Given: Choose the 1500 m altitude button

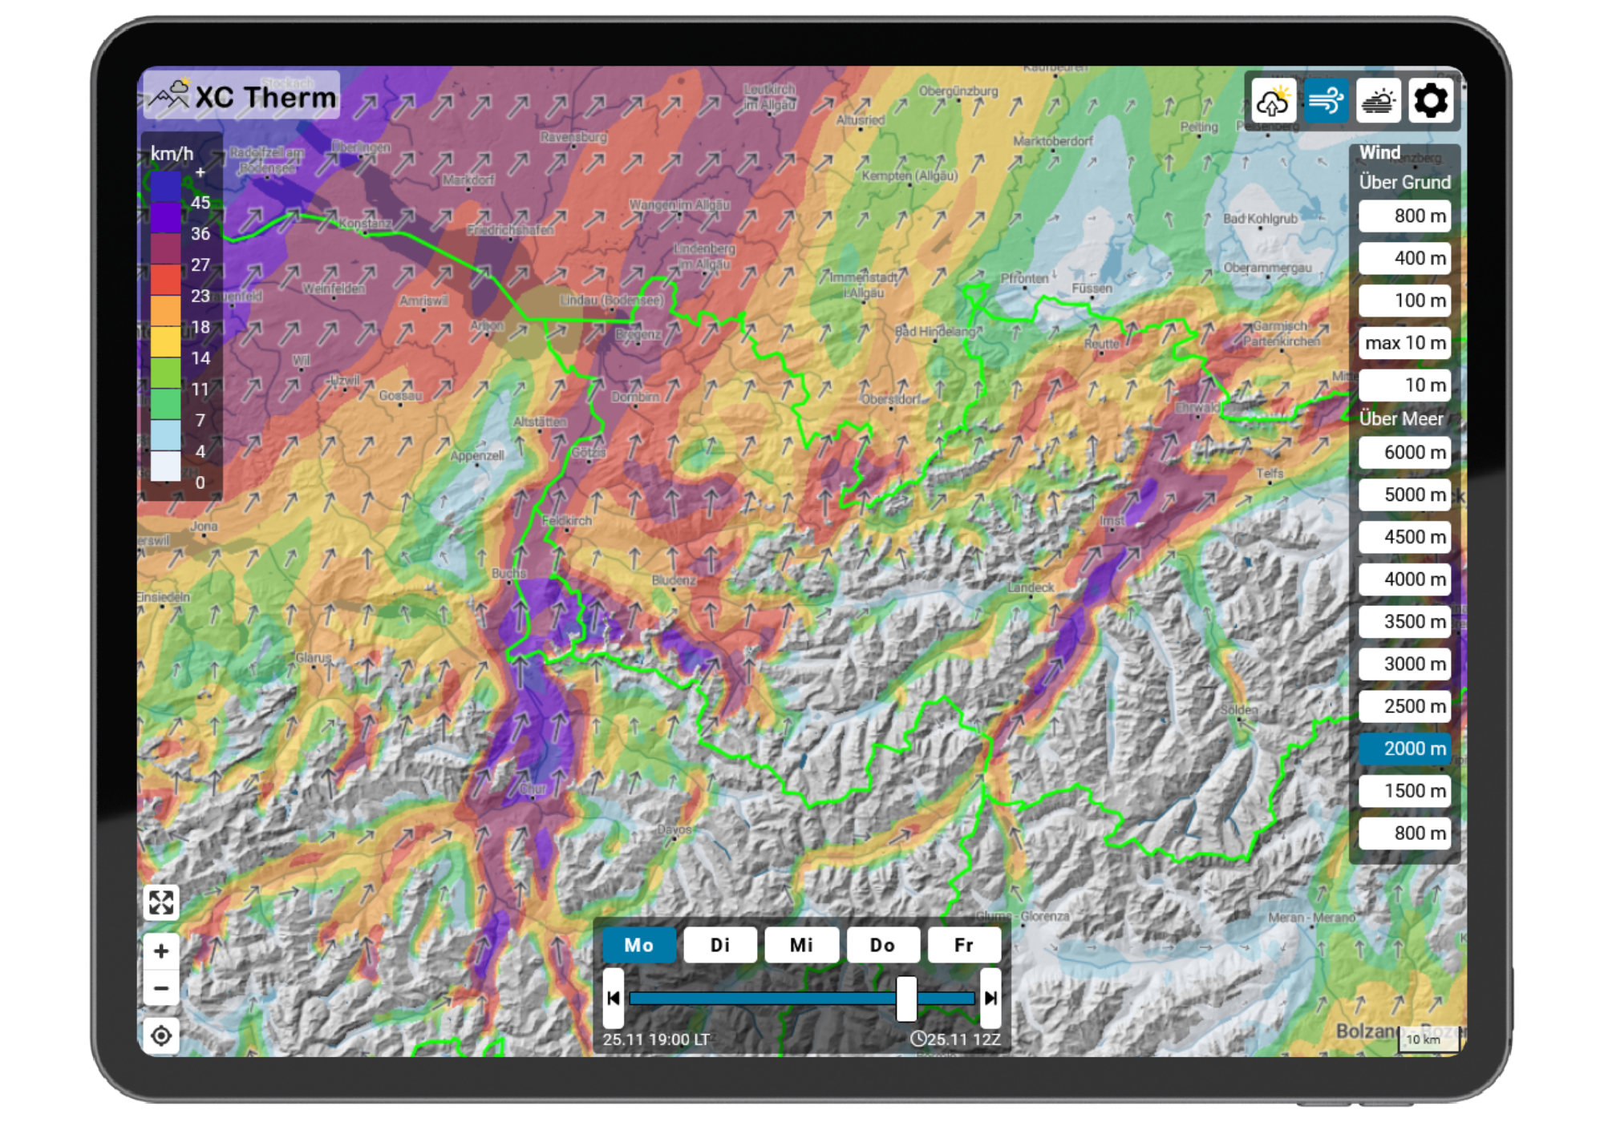Looking at the screenshot, I should coord(1405,791).
